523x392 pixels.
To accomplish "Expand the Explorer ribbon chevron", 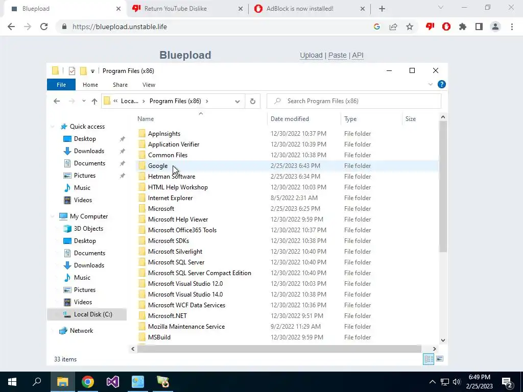I will pos(430,84).
